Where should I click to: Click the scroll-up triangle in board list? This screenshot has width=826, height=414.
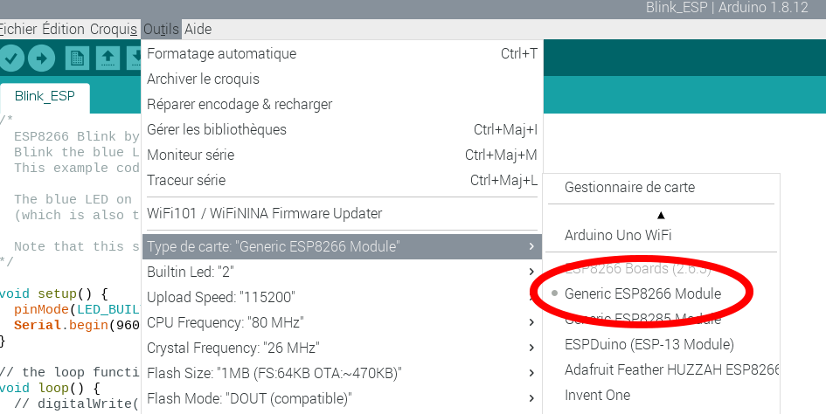(661, 215)
